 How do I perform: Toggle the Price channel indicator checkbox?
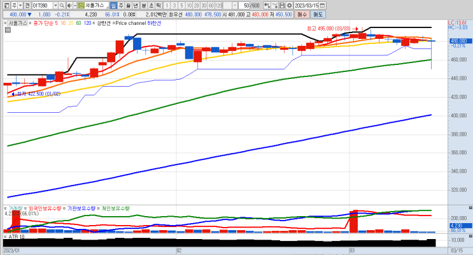[x=114, y=23]
